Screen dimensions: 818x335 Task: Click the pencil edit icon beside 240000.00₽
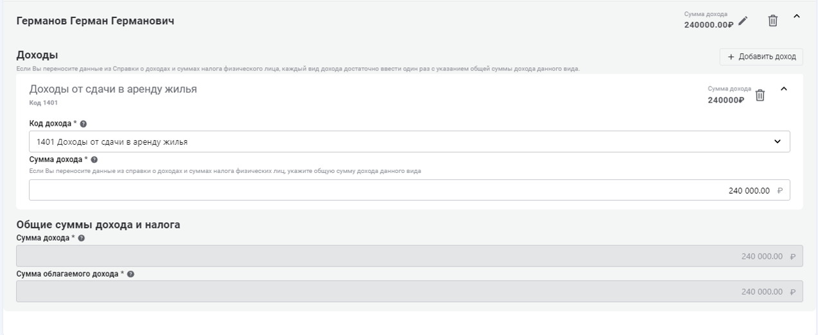pos(743,21)
